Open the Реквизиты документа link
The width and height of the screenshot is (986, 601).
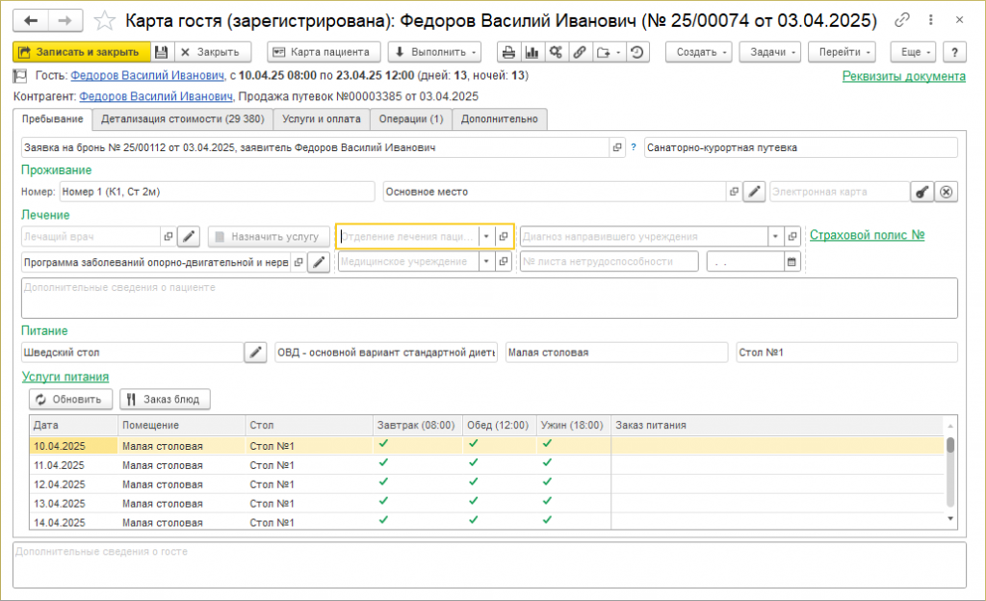pyautogui.click(x=903, y=76)
